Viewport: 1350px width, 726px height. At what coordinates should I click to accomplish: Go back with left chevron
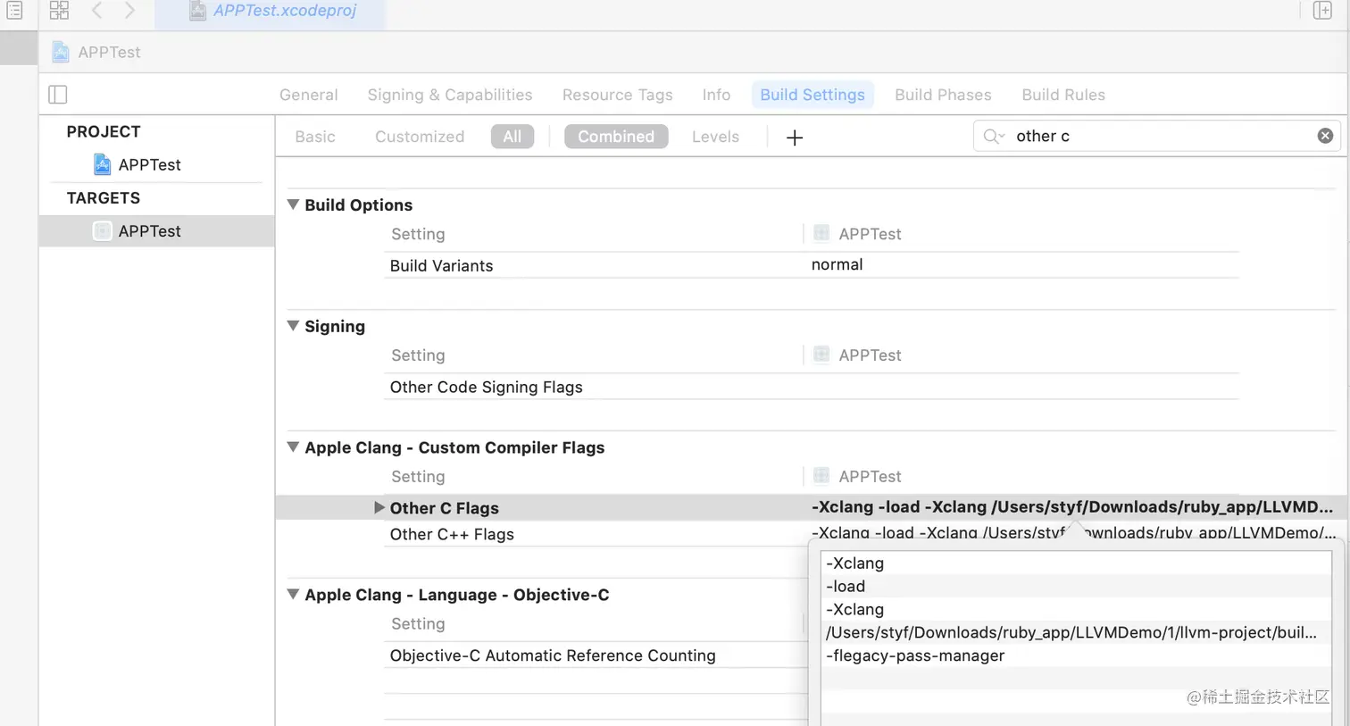[97, 11]
